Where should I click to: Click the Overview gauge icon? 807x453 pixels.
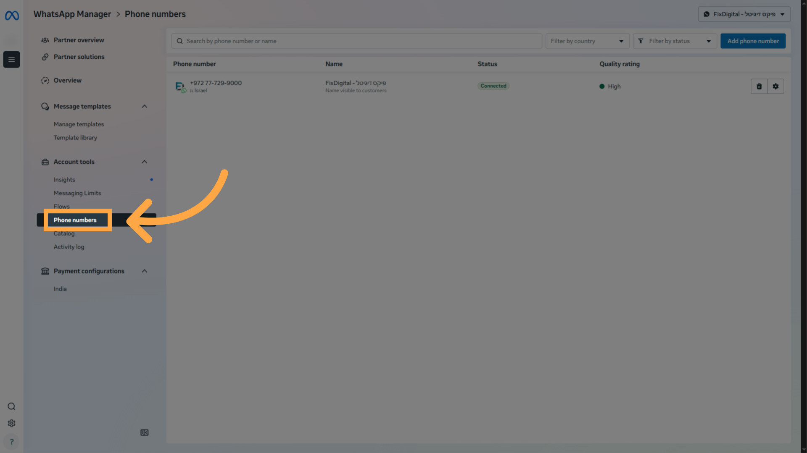click(x=45, y=80)
